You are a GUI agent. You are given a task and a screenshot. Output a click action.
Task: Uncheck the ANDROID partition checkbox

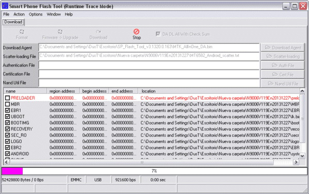7,154
